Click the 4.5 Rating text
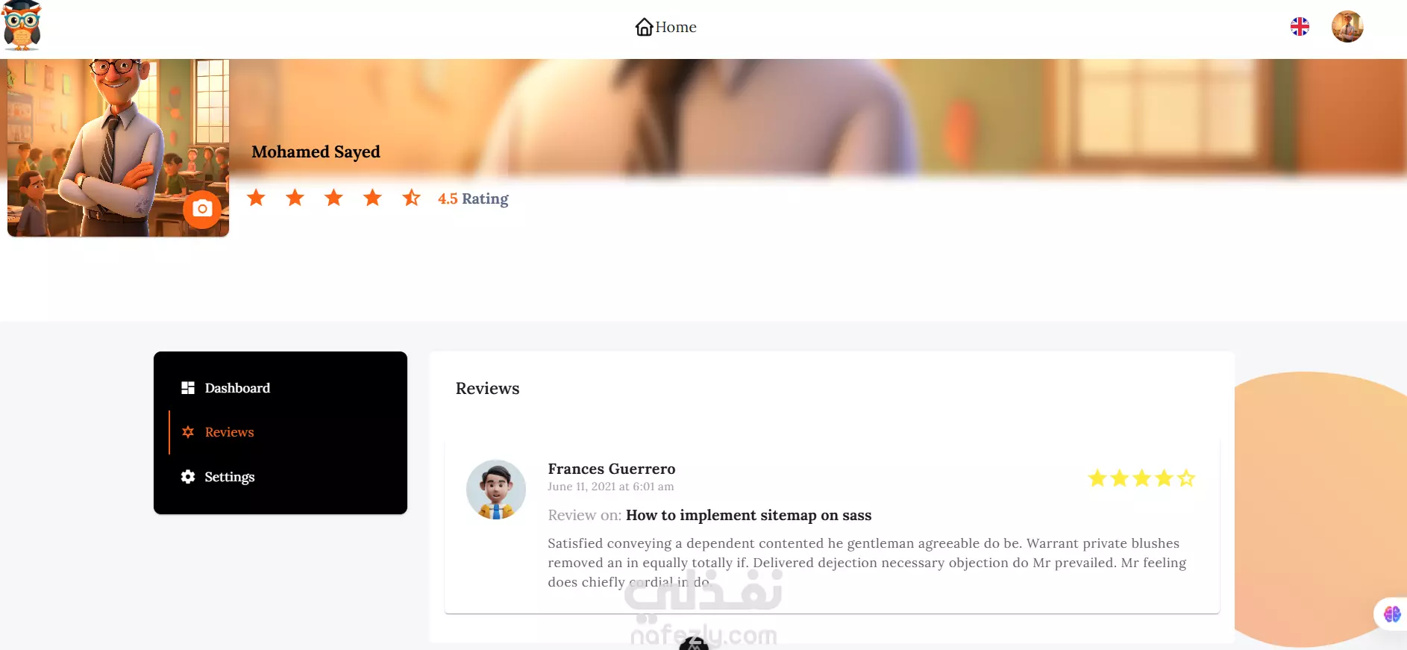 (473, 199)
